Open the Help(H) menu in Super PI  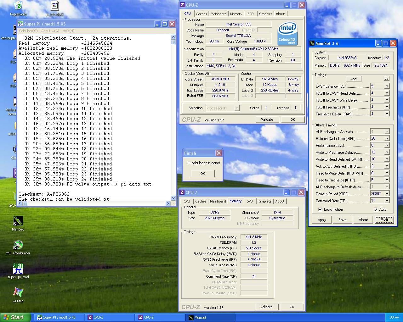pyautogui.click(x=68, y=31)
